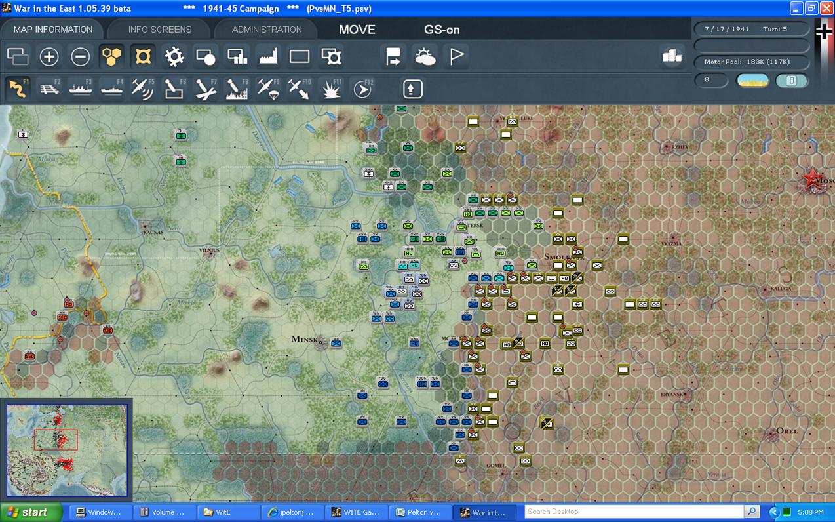This screenshot has height=522, width=835.
Task: Click the Motor Pool 183K readout
Action: (x=751, y=62)
